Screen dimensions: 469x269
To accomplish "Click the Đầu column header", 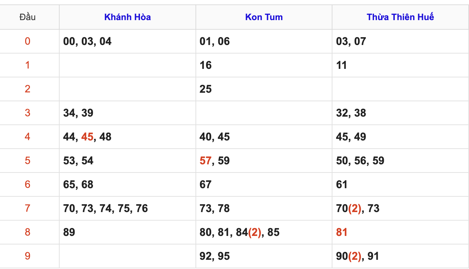I will coord(28,17).
